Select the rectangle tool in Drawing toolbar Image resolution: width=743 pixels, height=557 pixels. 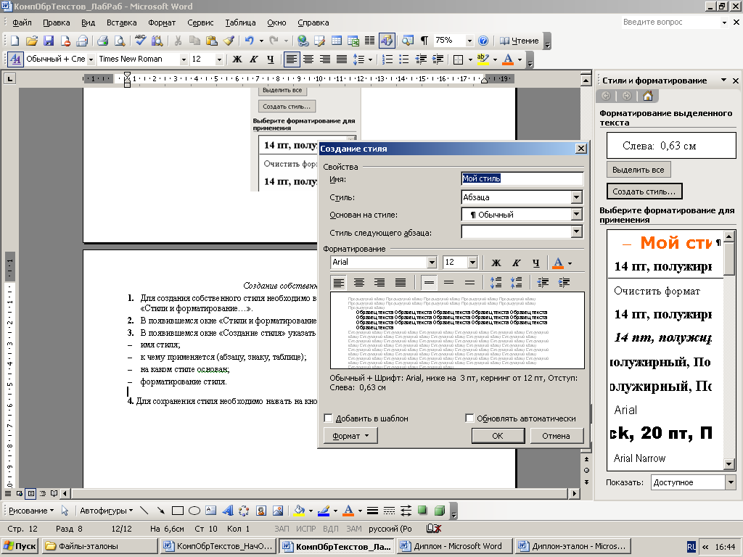tap(178, 511)
